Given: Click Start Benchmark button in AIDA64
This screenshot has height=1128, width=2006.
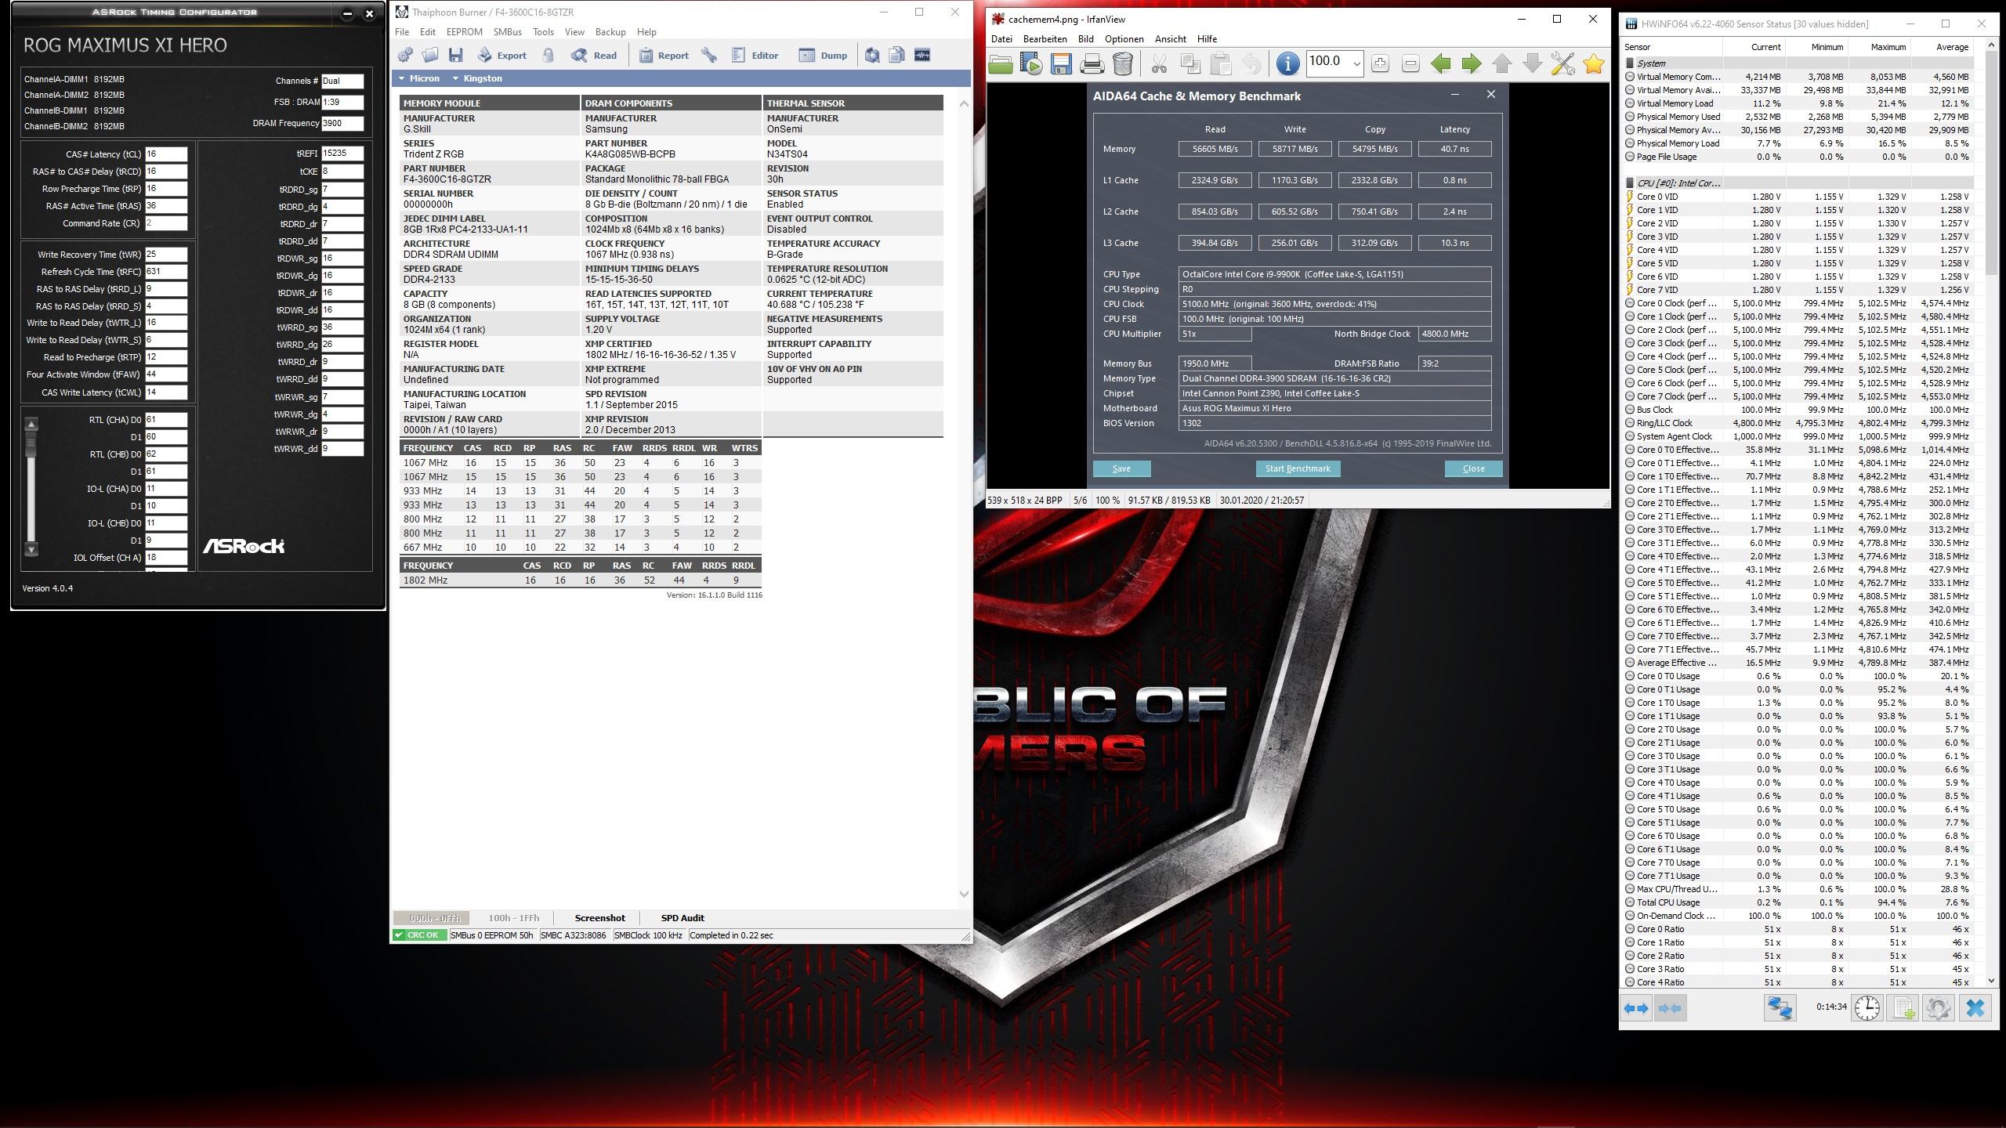Looking at the screenshot, I should [x=1298, y=468].
